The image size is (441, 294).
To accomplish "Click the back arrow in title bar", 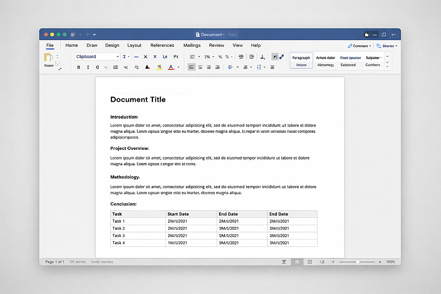I will click(x=80, y=34).
